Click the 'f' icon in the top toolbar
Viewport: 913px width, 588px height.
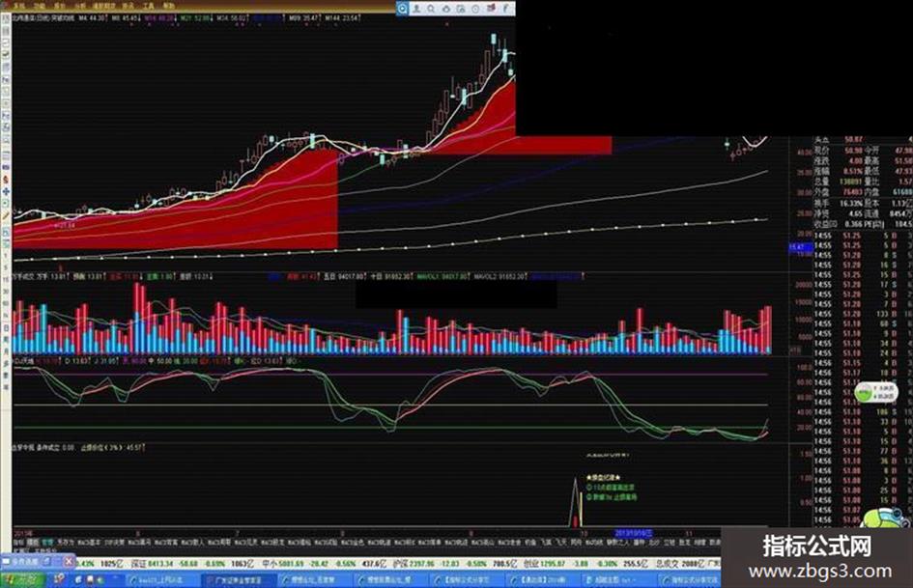pos(505,8)
